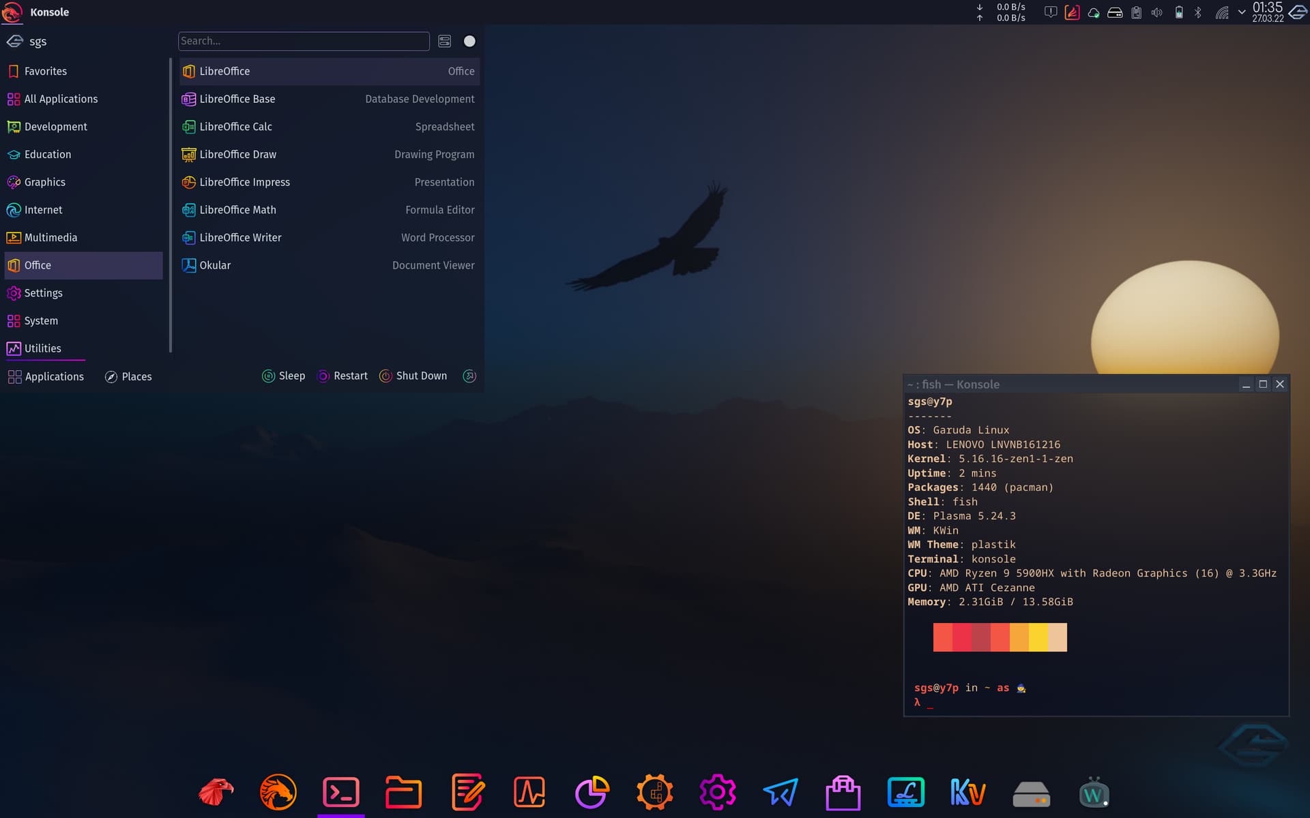Click the cloud sync tray icon
Viewport: 1310px width, 818px height.
pos(1094,12)
